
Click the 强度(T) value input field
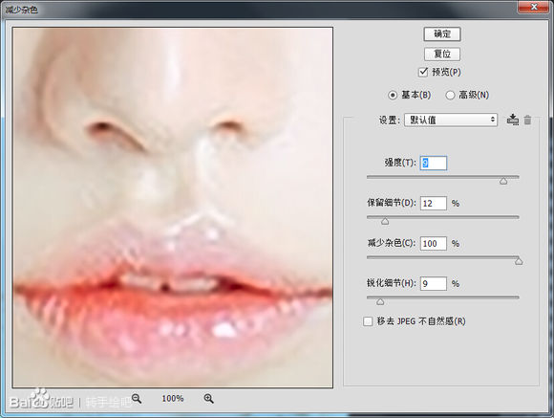(x=434, y=164)
